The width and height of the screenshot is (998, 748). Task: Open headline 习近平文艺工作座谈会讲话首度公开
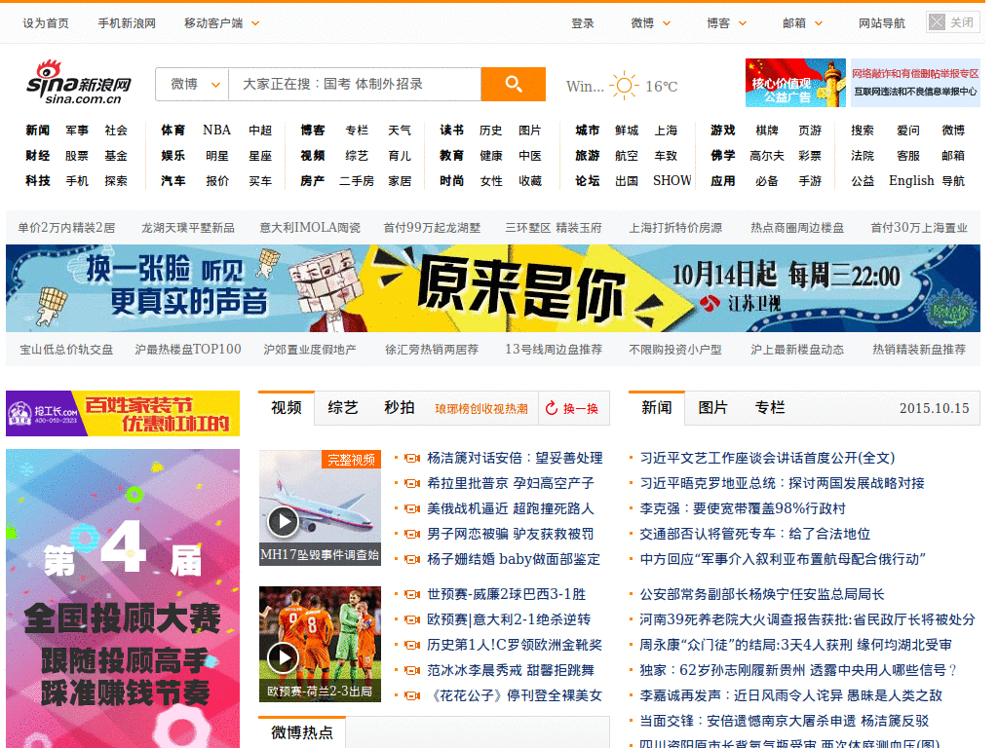point(767,458)
